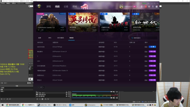Open the gift box icon
This screenshot has width=190, height=107.
(157, 7)
